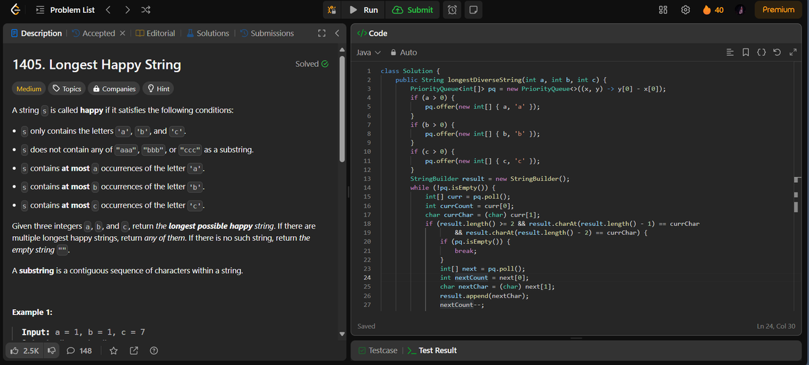
Task: Click the 'class Solution {' code line
Action: [411, 70]
